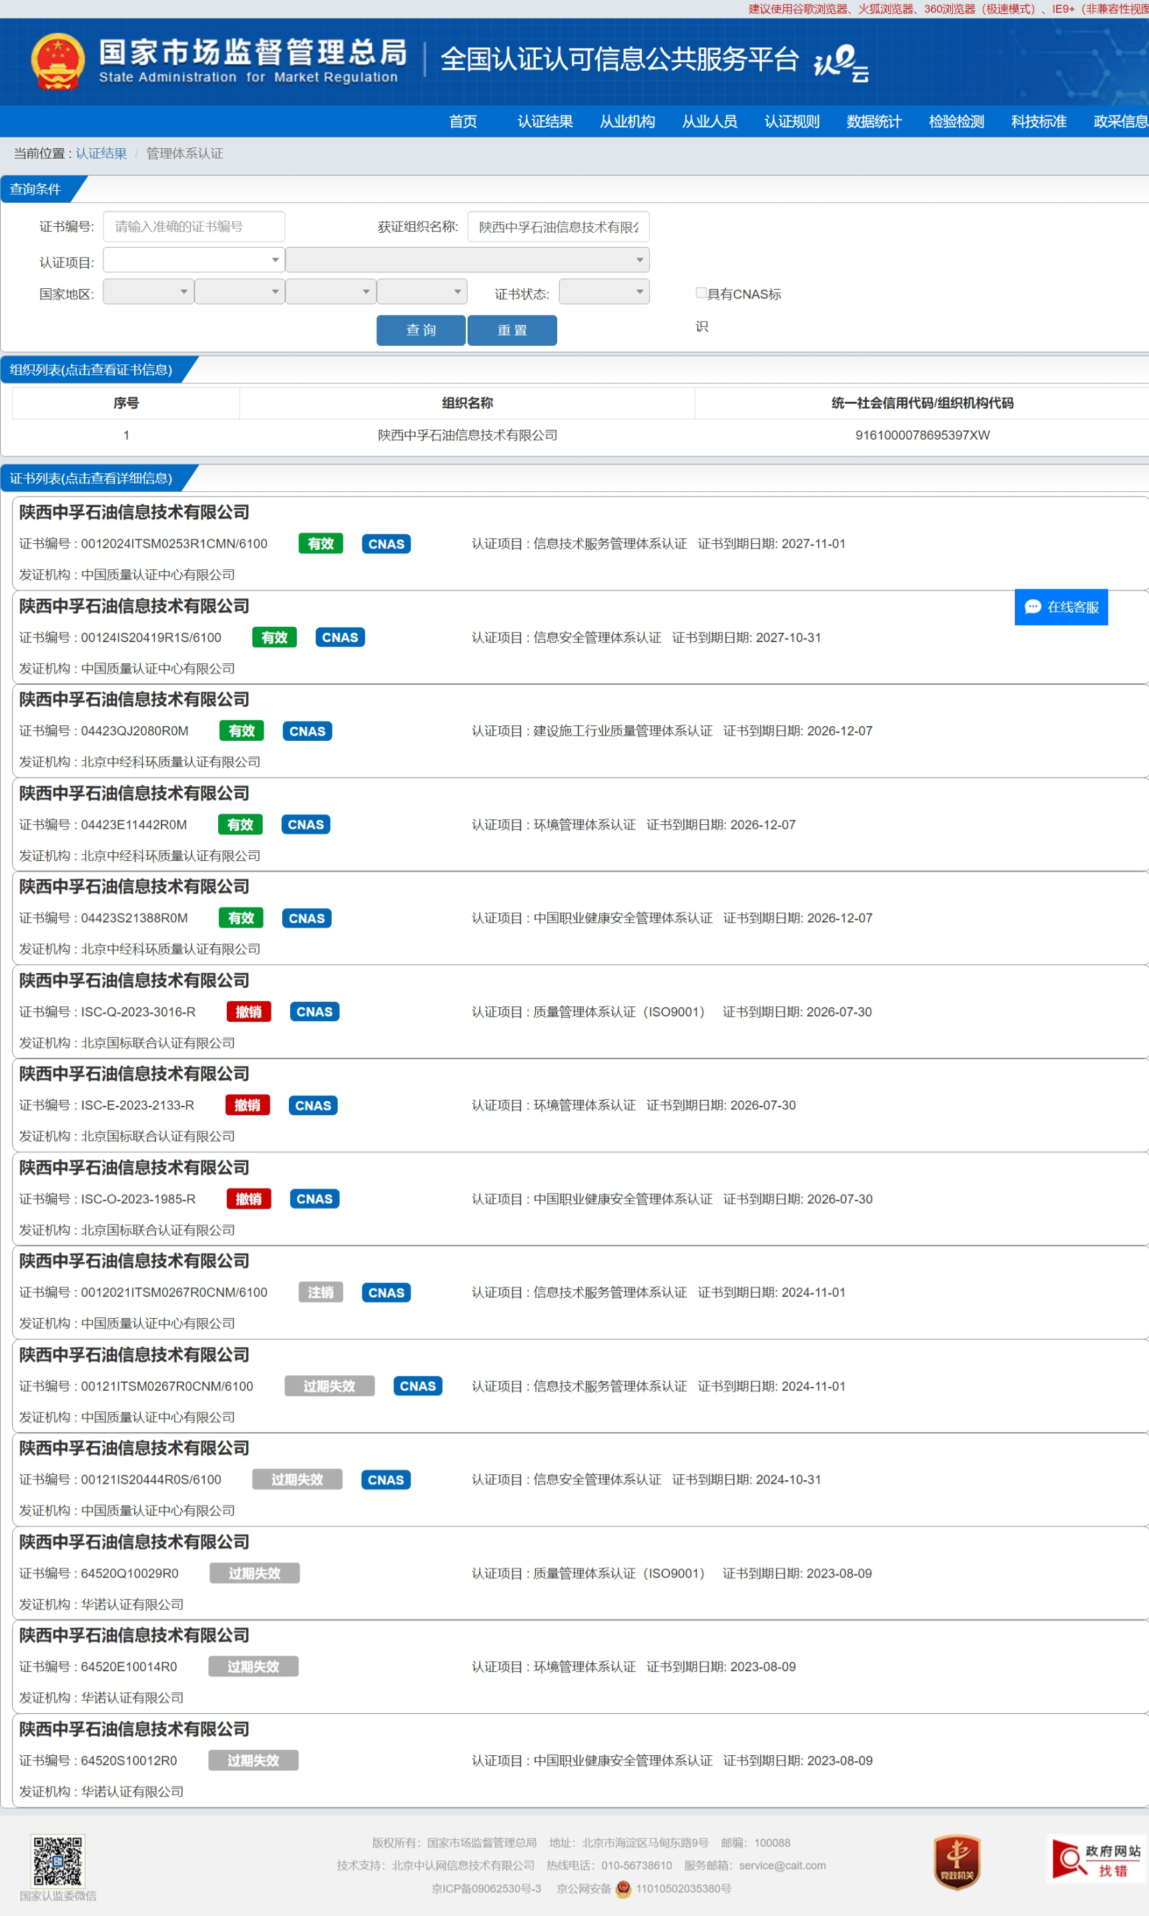Image resolution: width=1149 pixels, height=1916 pixels.
Task: Open the 科技标准 navigation menu
Action: [1038, 121]
